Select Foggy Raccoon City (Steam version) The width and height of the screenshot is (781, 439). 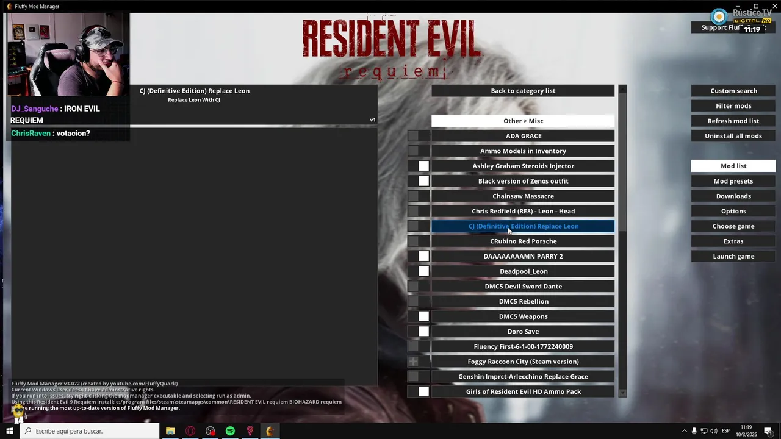click(523, 362)
